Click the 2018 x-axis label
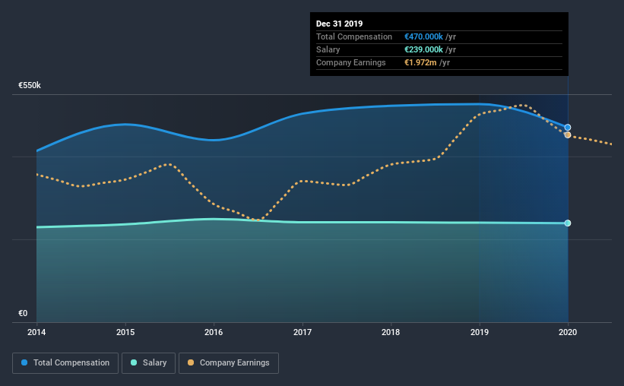Viewport: 624px width, 386px height. point(391,332)
